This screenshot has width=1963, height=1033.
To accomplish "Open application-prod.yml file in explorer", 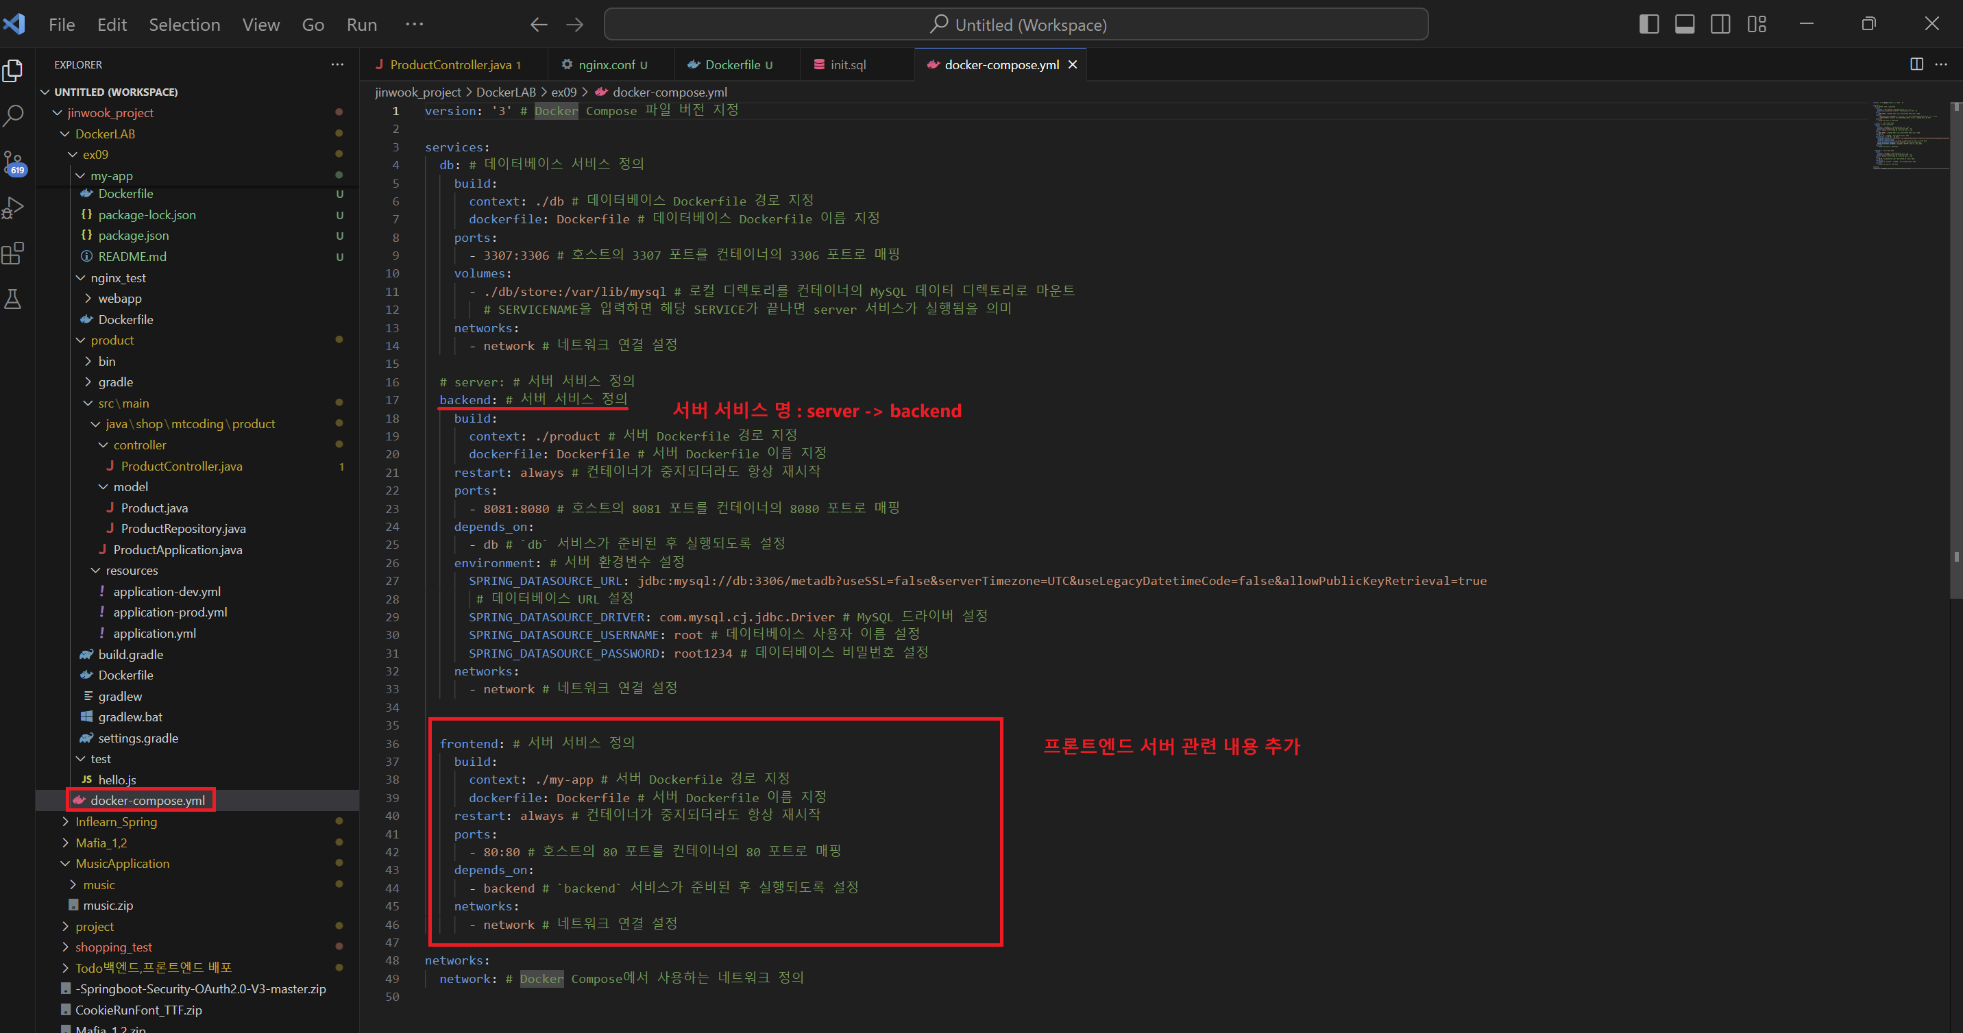I will click(169, 612).
